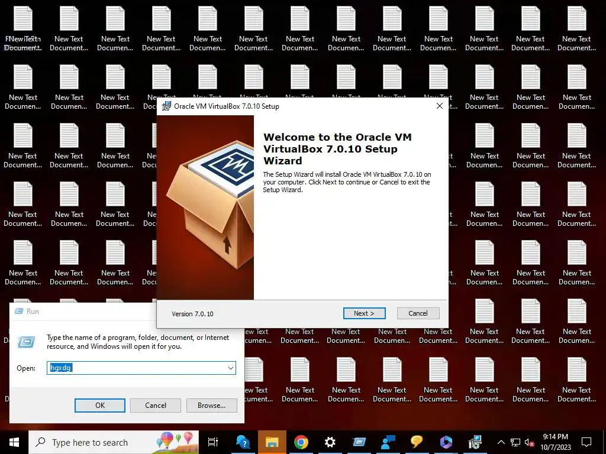The width and height of the screenshot is (606, 454).
Task: Launch Google Chrome from the taskbar
Action: (301, 442)
